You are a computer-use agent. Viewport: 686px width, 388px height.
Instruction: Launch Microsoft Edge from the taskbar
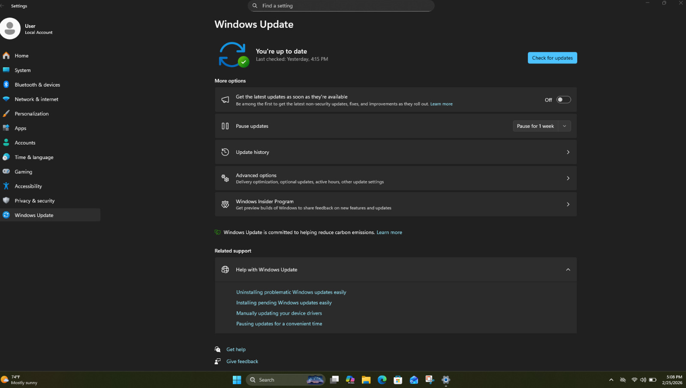click(382, 380)
